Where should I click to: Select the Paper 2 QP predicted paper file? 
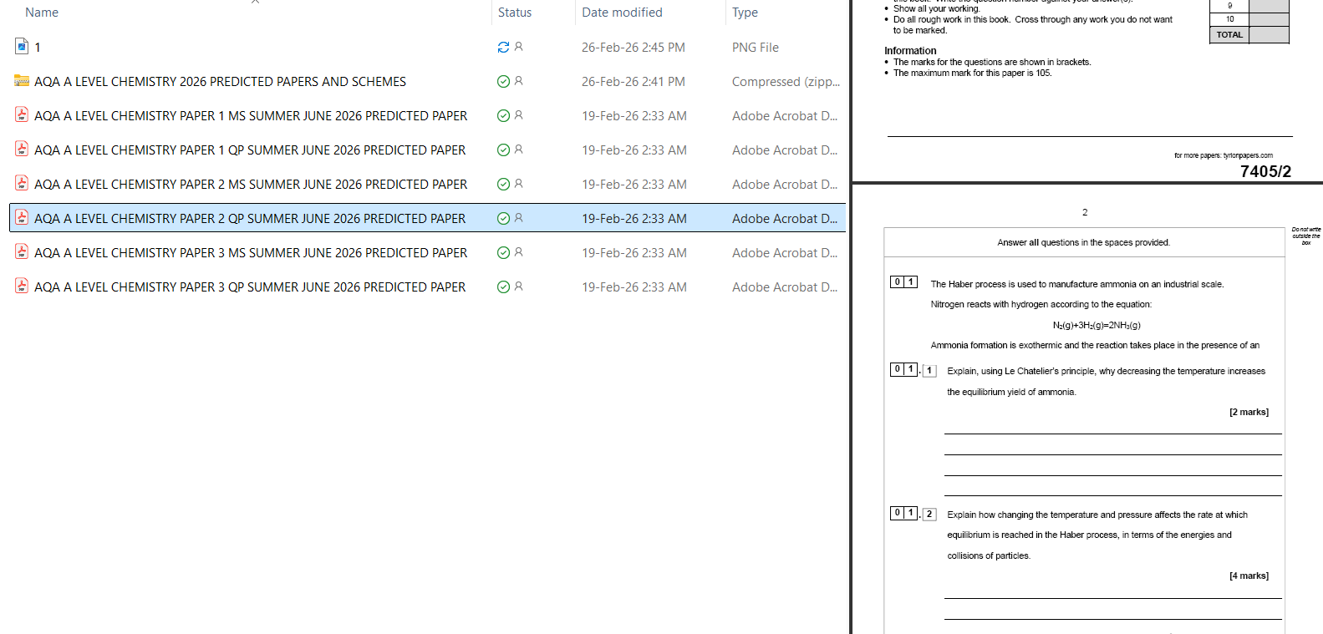pos(250,219)
